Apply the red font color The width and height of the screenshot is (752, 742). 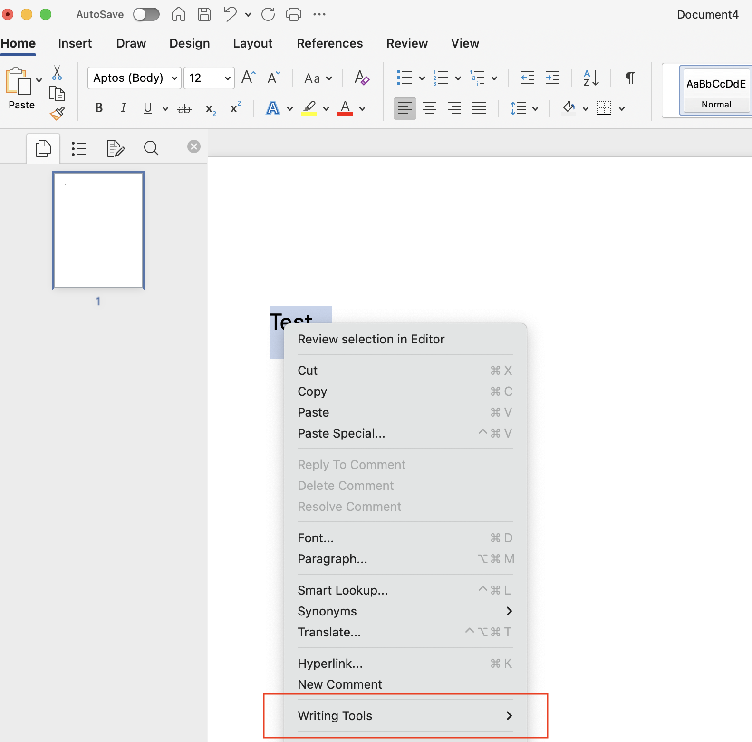click(345, 108)
